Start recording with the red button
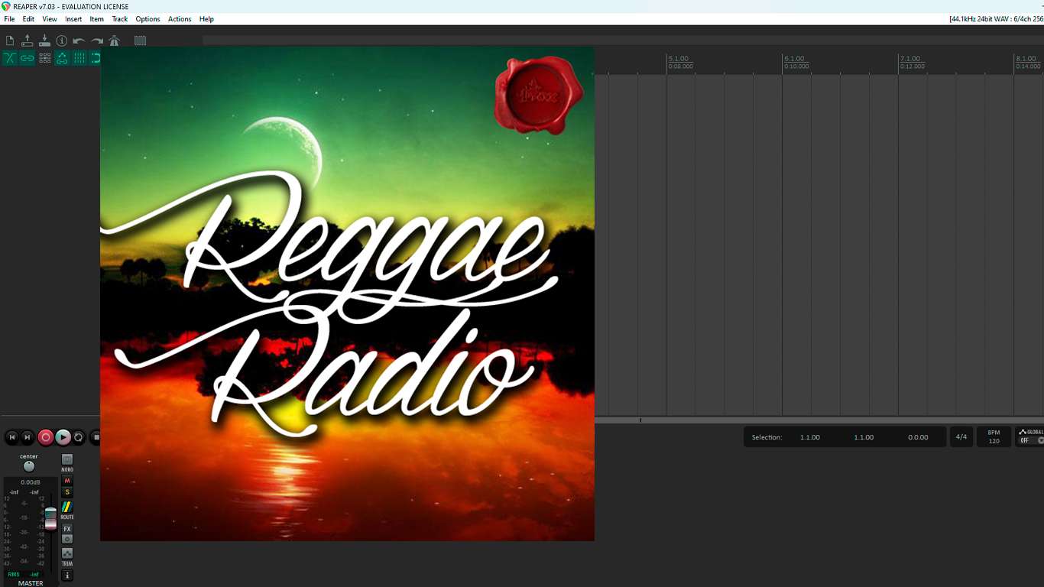 tap(46, 437)
